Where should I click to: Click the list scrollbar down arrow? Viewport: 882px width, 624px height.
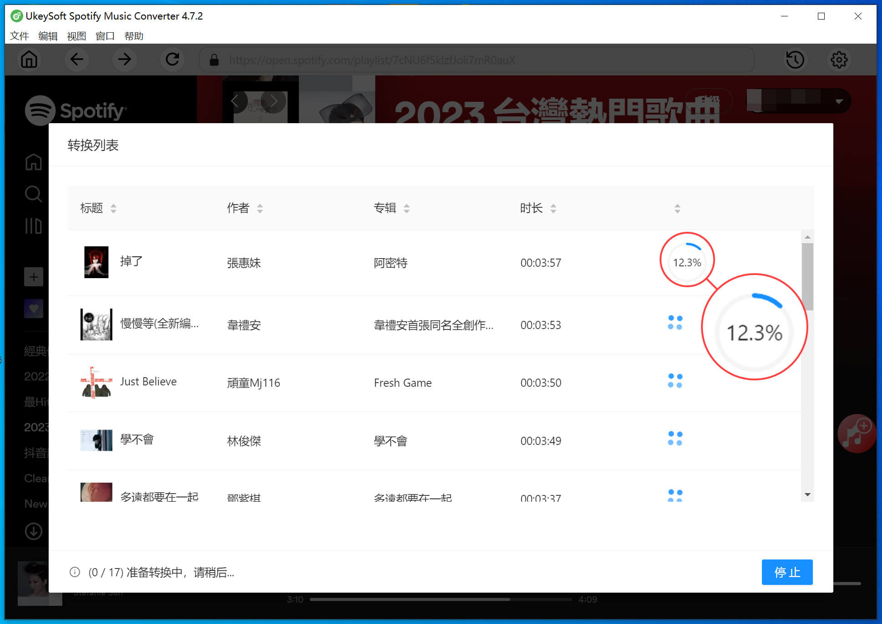pyautogui.click(x=807, y=494)
